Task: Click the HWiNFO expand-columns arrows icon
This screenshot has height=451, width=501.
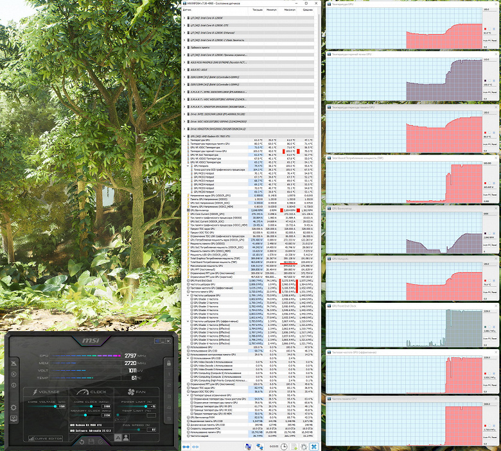Action: tap(186, 447)
